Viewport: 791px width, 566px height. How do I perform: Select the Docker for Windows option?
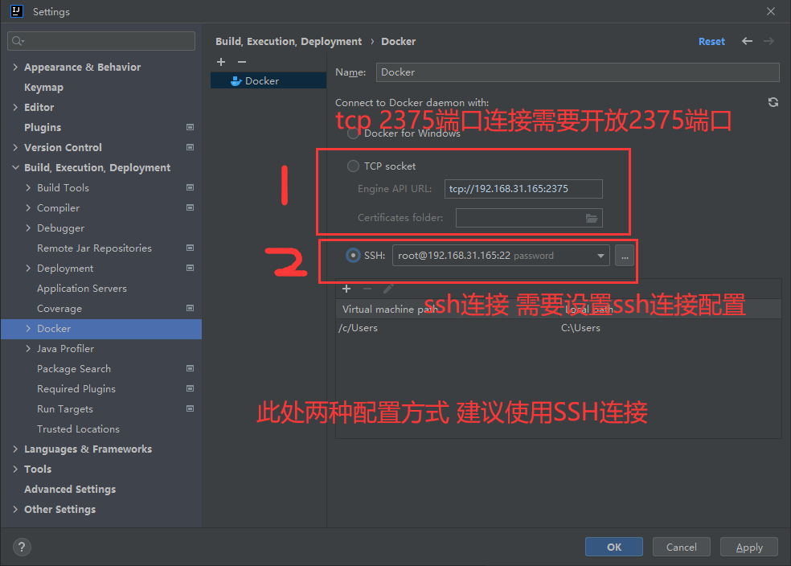pos(353,133)
